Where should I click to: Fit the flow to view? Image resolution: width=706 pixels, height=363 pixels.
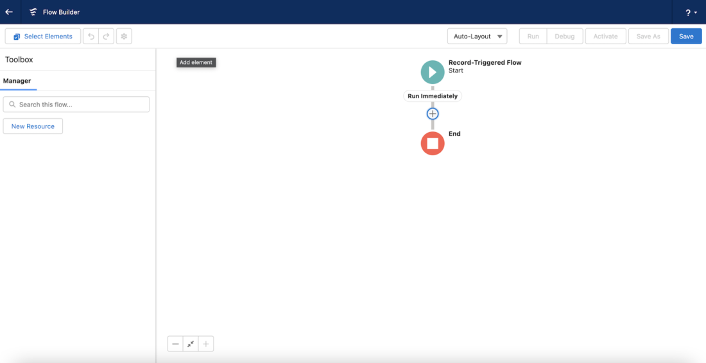tap(191, 344)
